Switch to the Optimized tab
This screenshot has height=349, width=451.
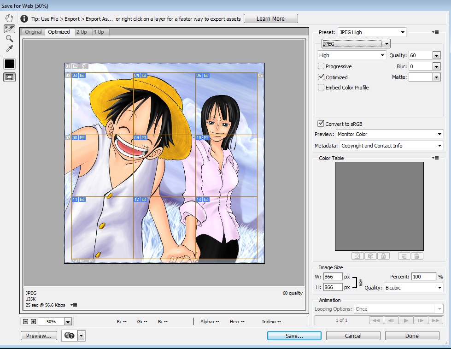(59, 32)
